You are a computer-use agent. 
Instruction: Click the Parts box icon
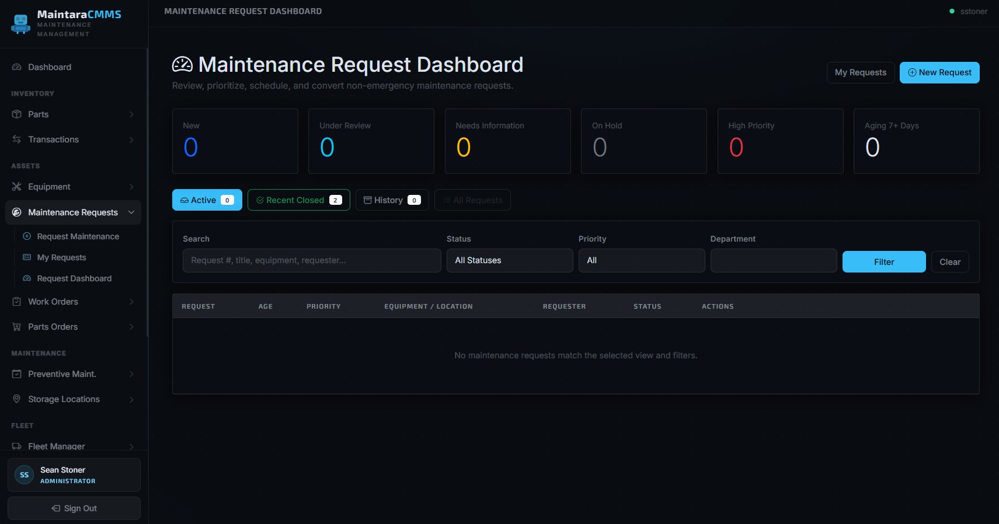[x=17, y=114]
